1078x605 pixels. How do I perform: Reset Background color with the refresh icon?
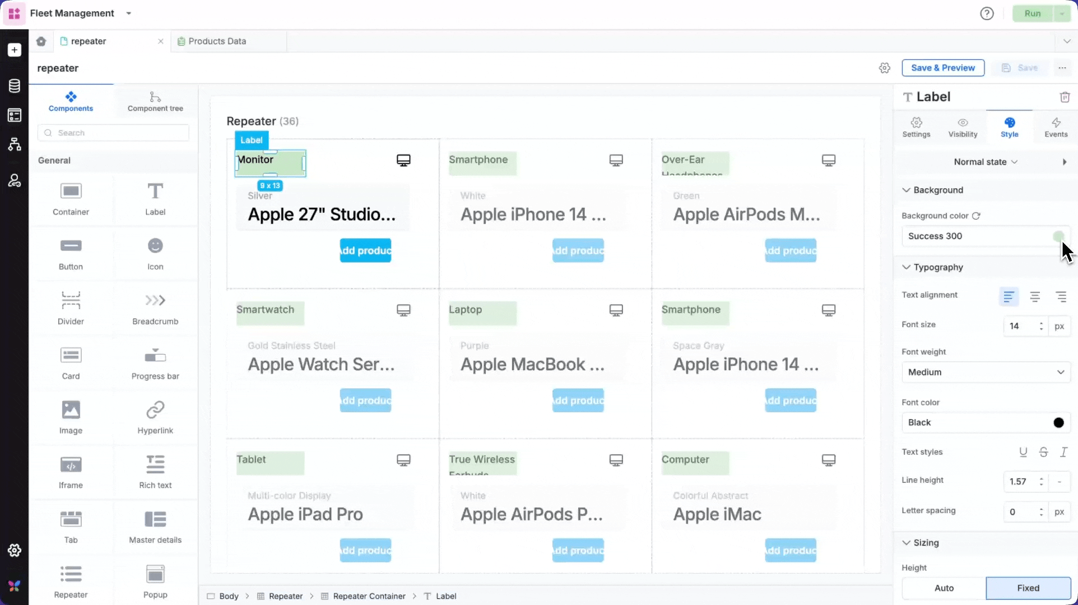pos(976,216)
